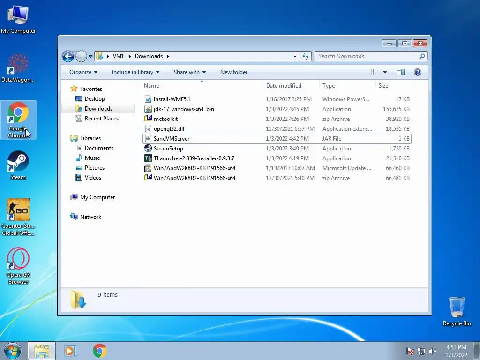The height and width of the screenshot is (360, 480).
Task: Open Recent Places in the navigation pane
Action: 101,119
